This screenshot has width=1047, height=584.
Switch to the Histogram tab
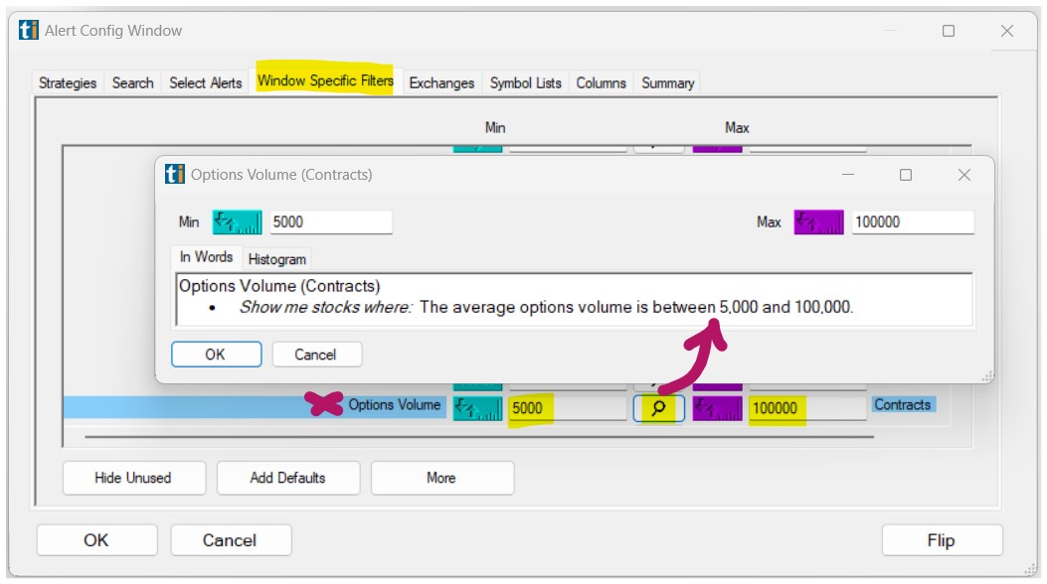tap(276, 256)
